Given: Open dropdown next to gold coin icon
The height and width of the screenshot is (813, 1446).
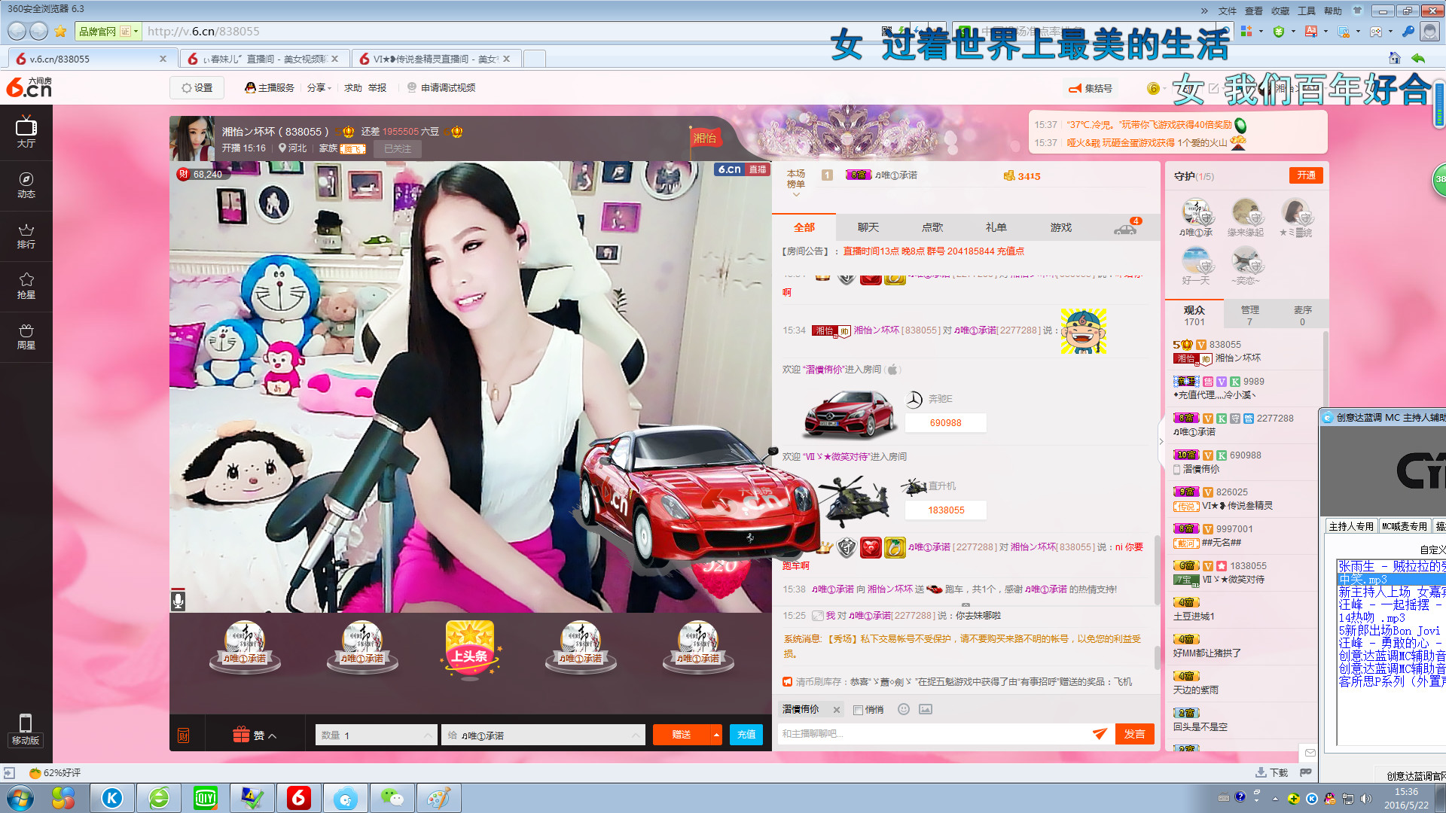Looking at the screenshot, I should pyautogui.click(x=1164, y=89).
